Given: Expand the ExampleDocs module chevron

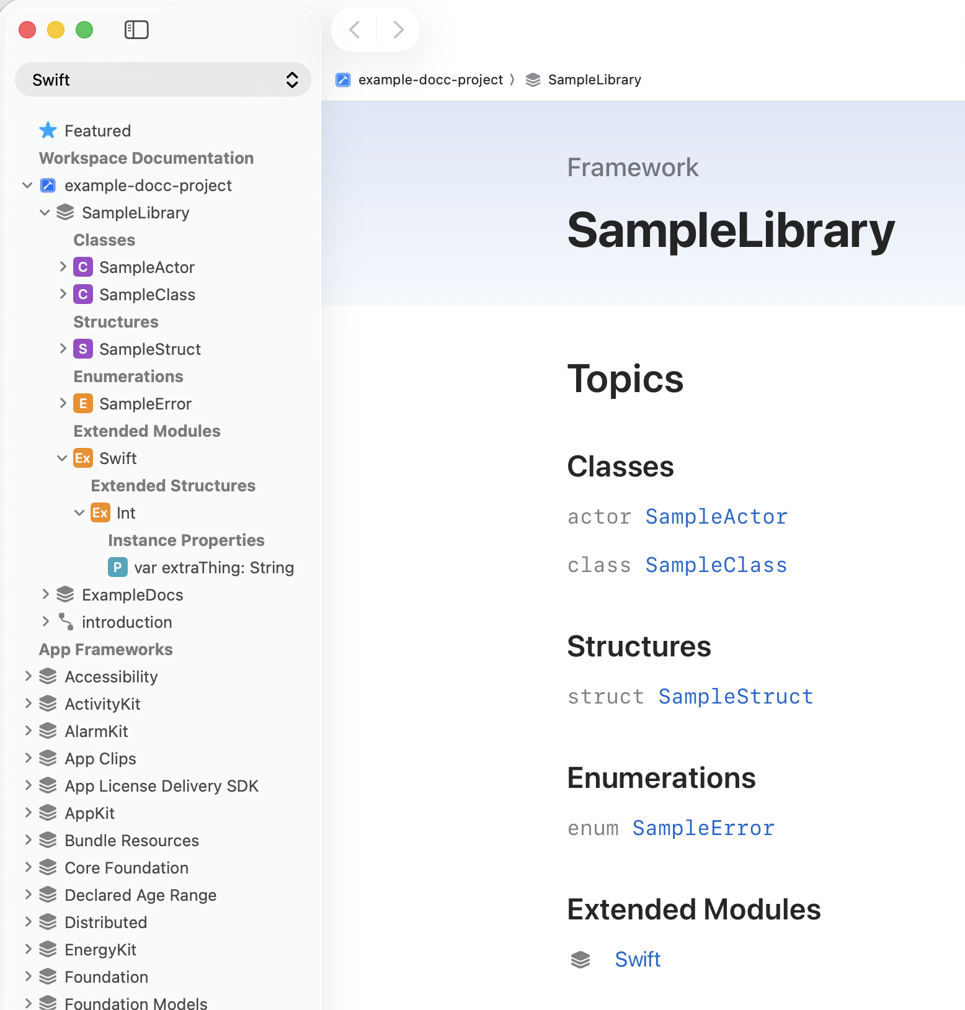Looking at the screenshot, I should coord(45,595).
